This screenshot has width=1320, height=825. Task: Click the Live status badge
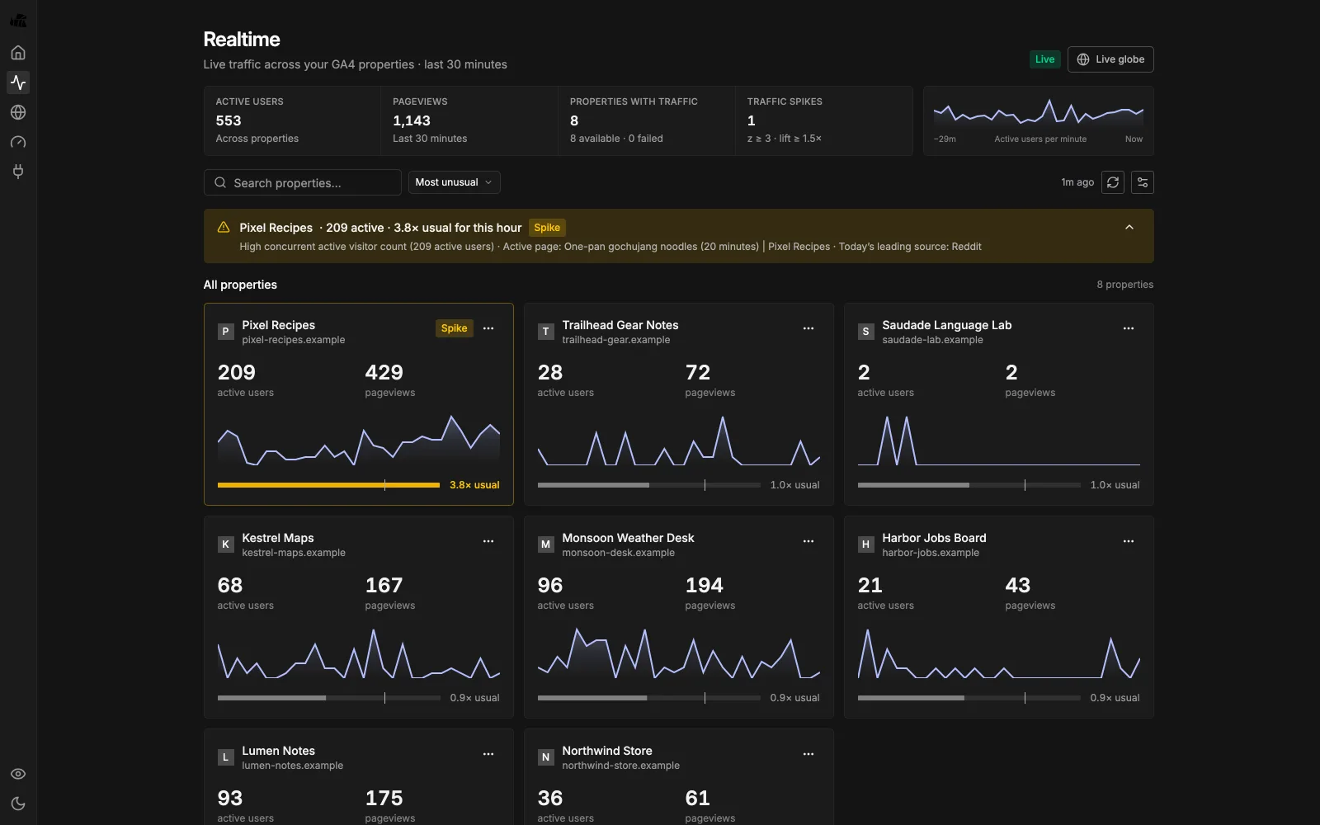tap(1044, 59)
